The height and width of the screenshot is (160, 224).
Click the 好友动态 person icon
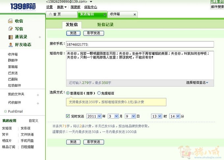pos(11,45)
